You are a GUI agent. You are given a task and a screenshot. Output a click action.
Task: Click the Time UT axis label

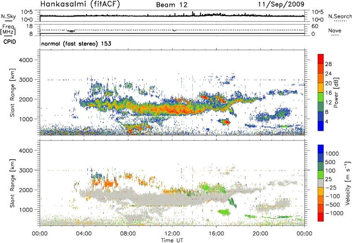tap(172, 240)
